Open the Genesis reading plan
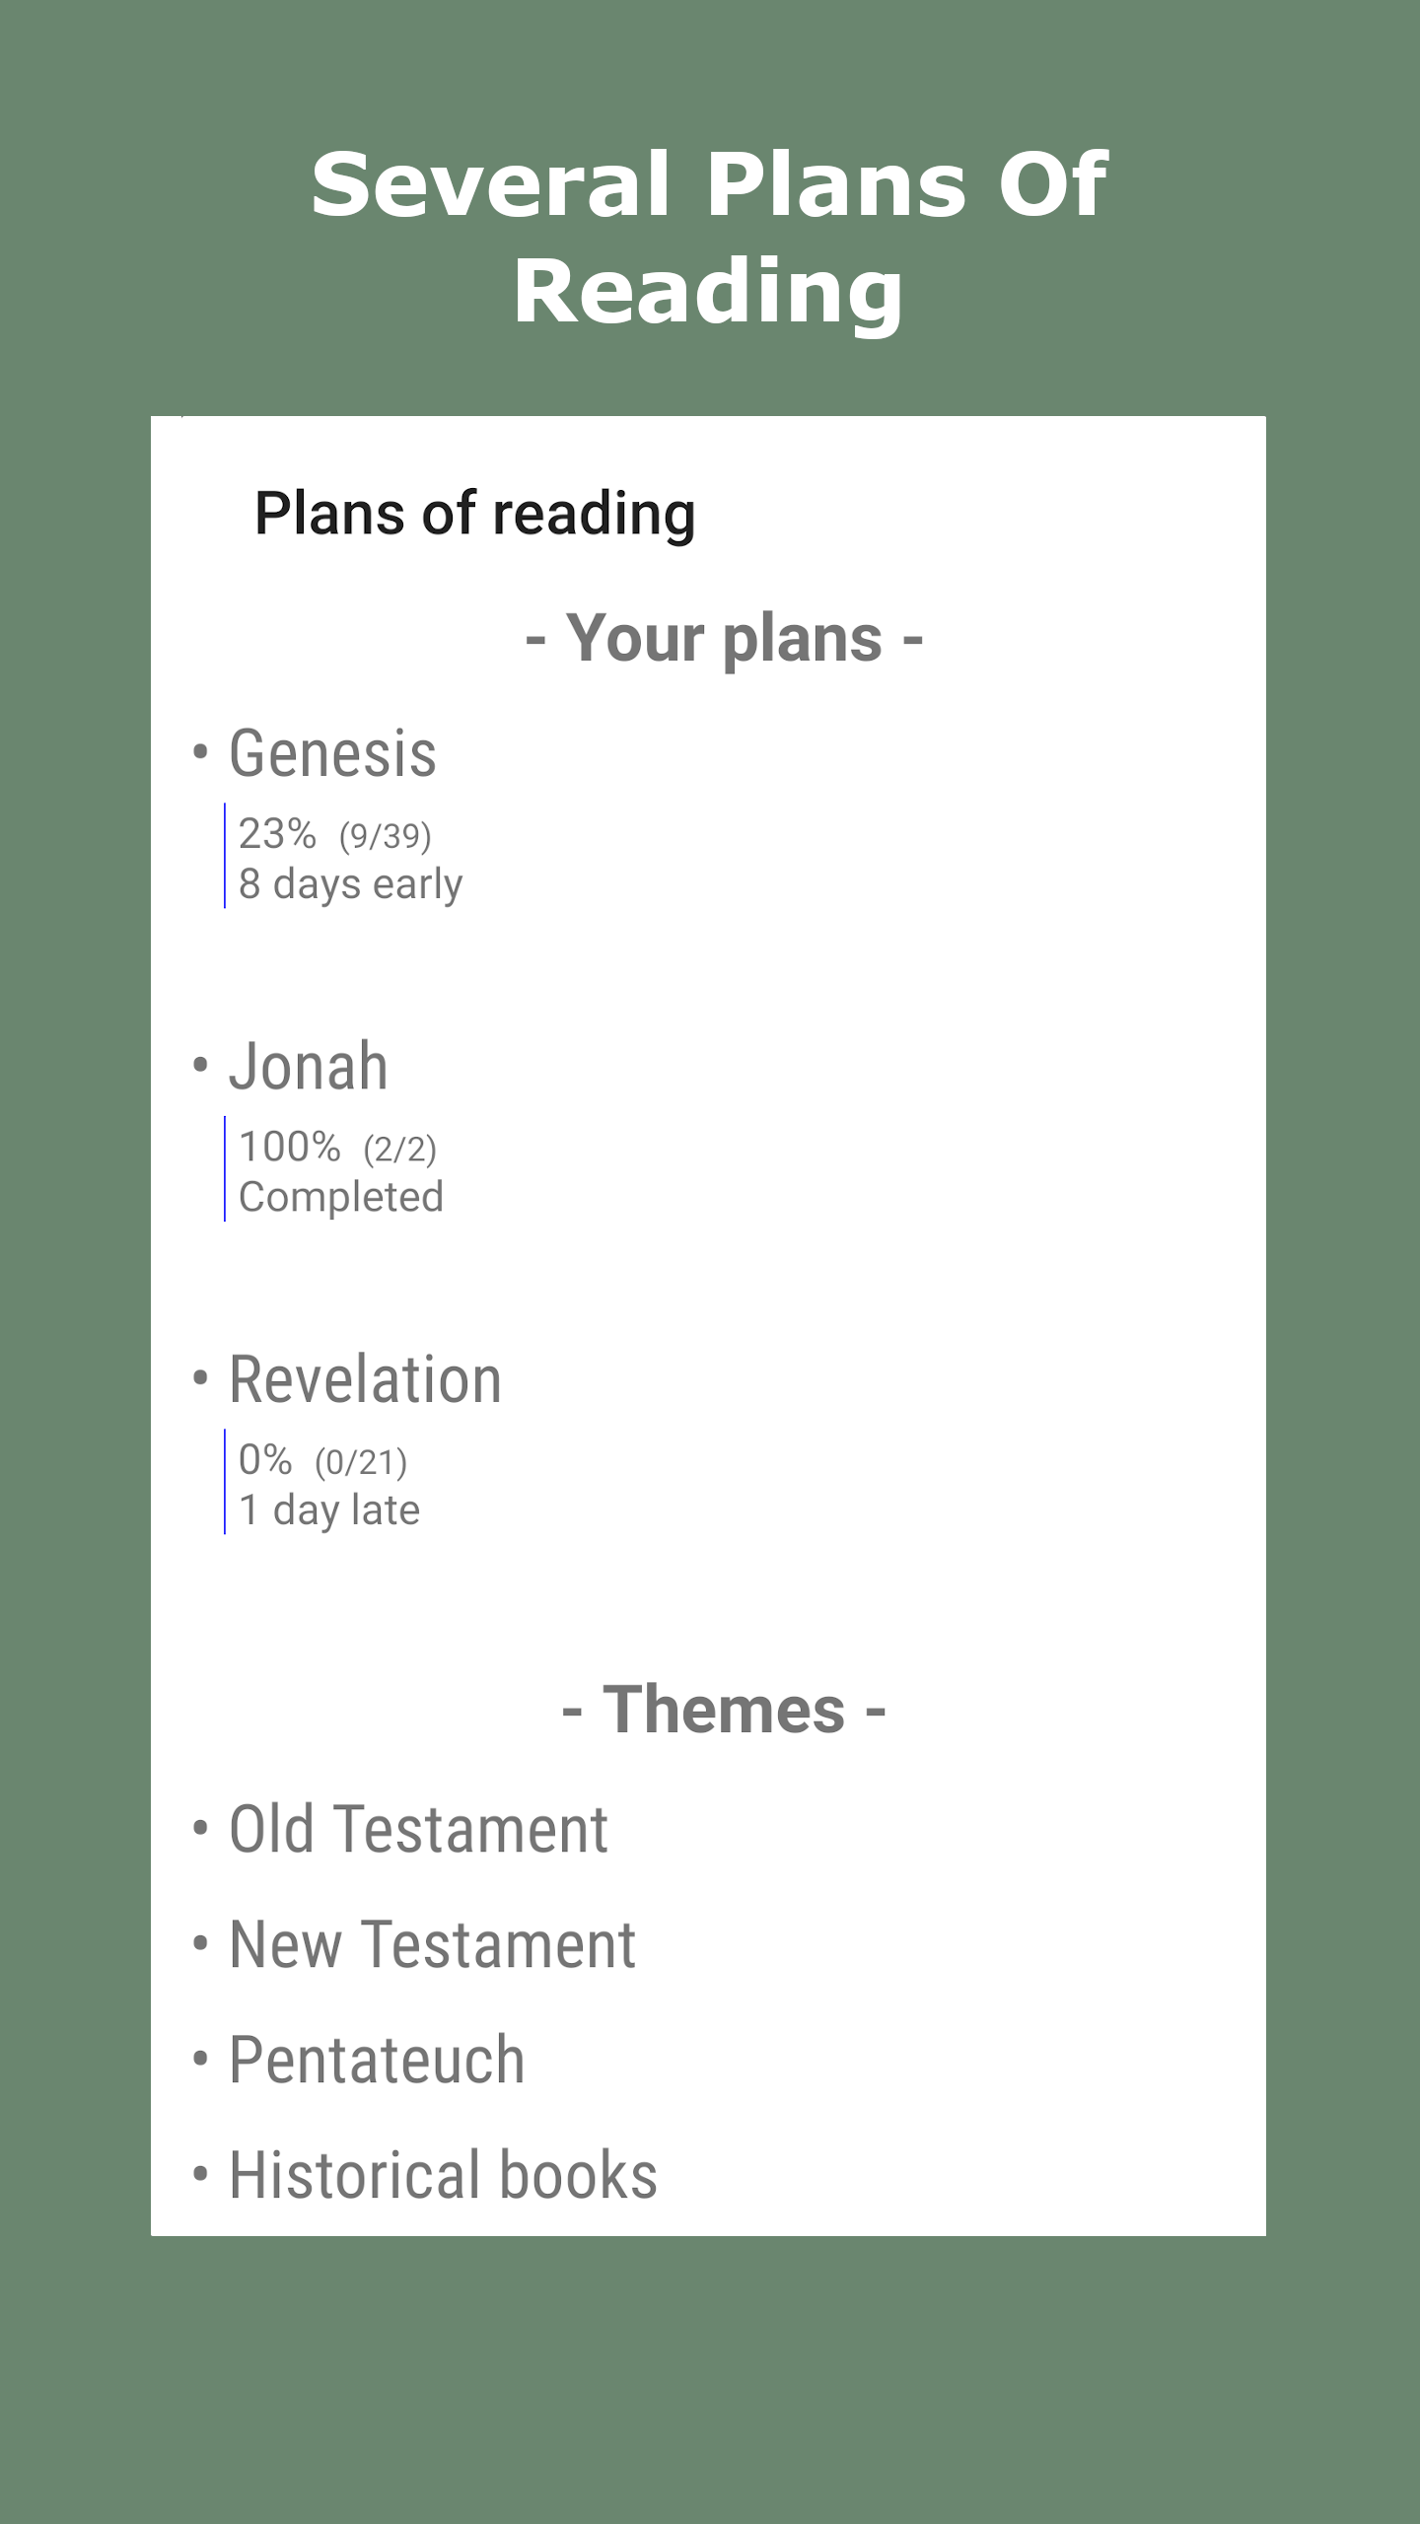The image size is (1420, 2524). click(332, 754)
